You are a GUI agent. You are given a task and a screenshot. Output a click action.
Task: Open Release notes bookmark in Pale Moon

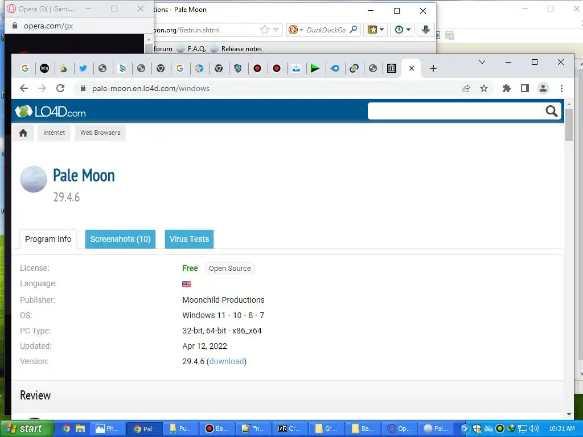tap(236, 49)
